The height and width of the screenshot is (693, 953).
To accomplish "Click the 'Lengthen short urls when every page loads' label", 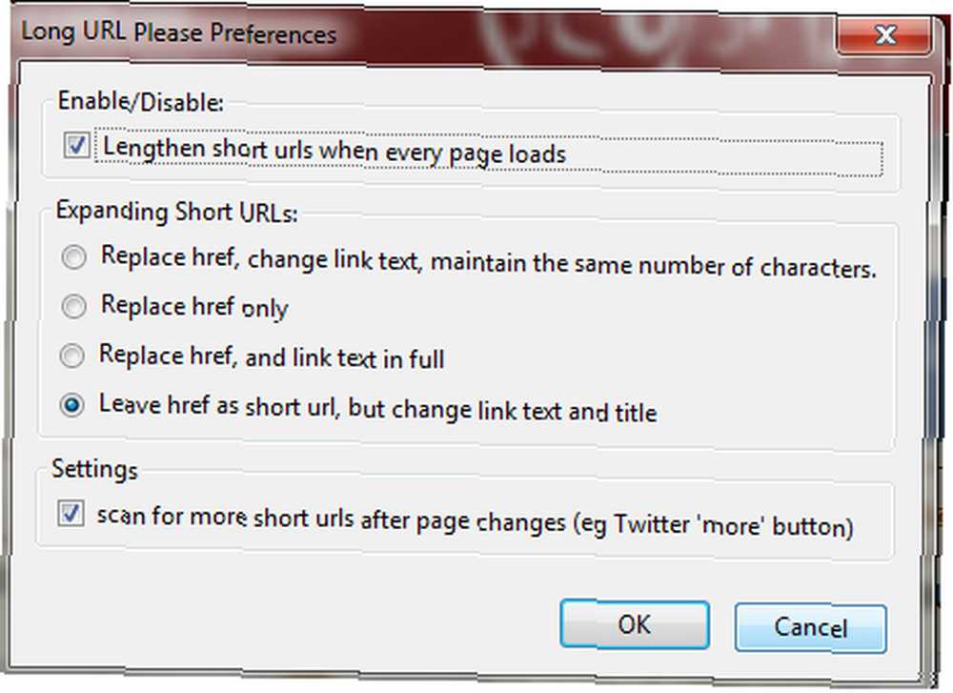I will [335, 151].
